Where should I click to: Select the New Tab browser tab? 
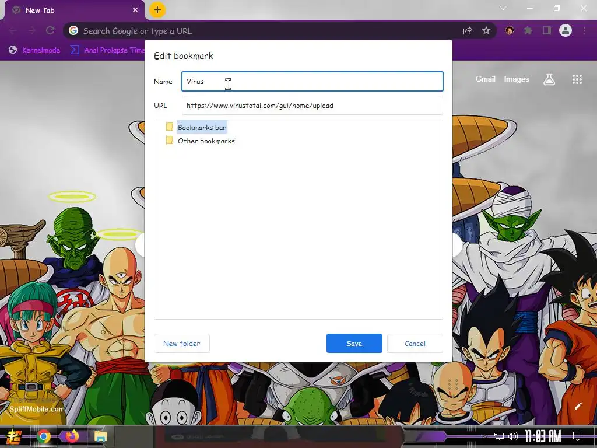[x=75, y=10]
